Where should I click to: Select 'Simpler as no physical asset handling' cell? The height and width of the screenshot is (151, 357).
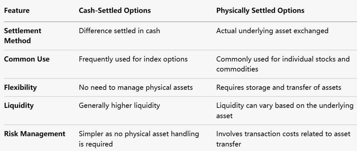tap(139, 134)
